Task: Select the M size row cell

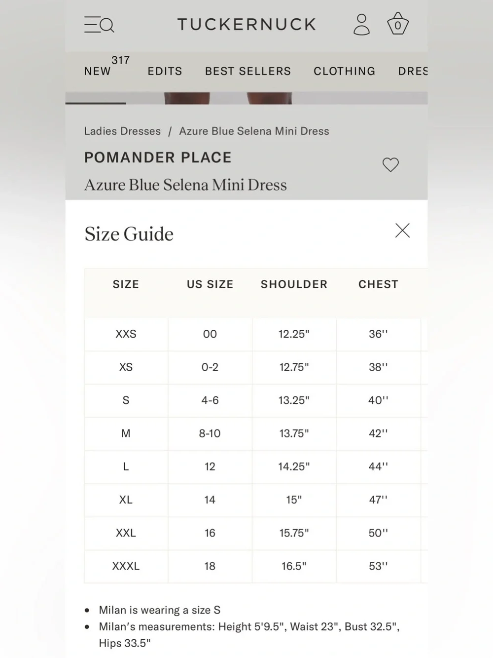Action: pos(126,433)
